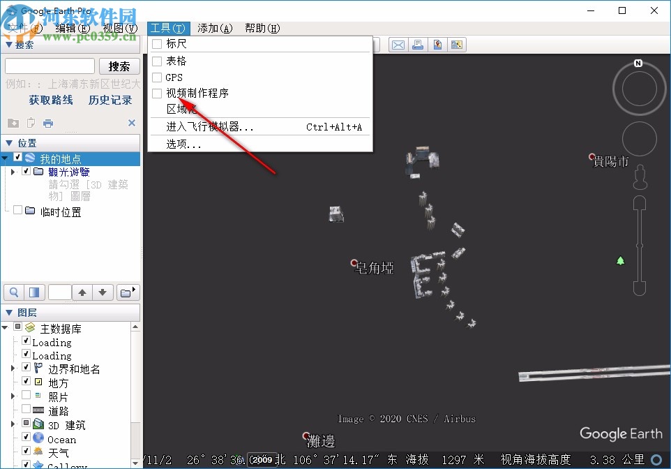The width and height of the screenshot is (671, 469).
Task: Click the 工具(T) menu
Action: coord(168,29)
